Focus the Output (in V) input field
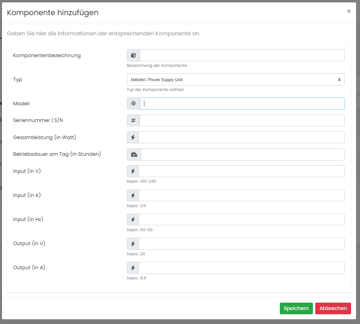The width and height of the screenshot is (360, 324). 241,244
